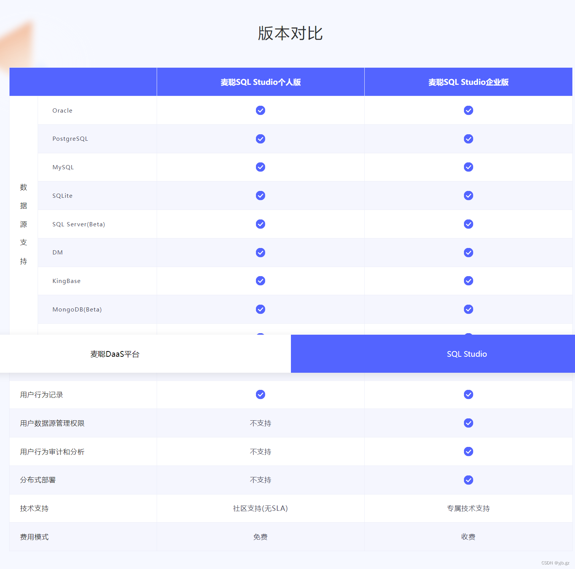Click the 麦聪SQL Studio个人版 column header

pos(260,82)
